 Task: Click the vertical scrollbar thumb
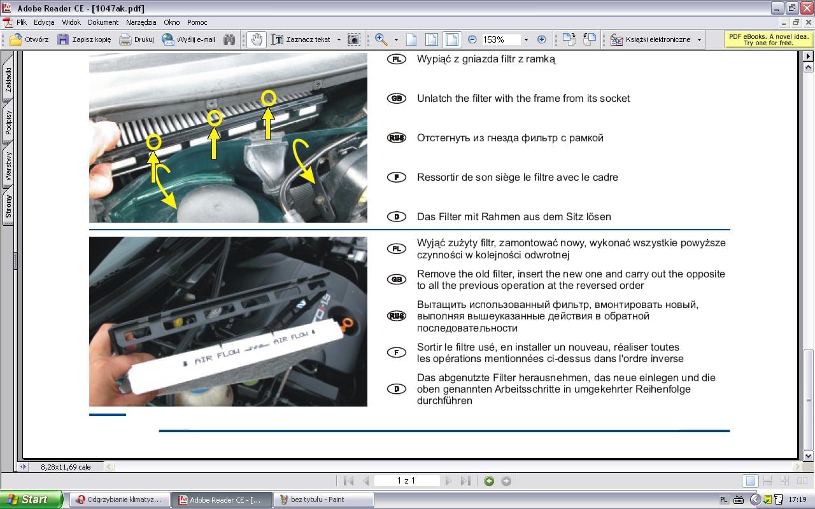point(809,399)
